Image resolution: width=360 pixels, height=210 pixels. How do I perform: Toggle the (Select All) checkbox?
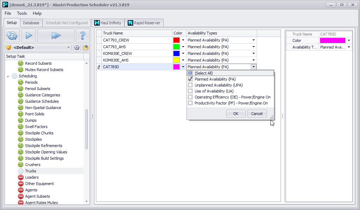[x=190, y=73]
